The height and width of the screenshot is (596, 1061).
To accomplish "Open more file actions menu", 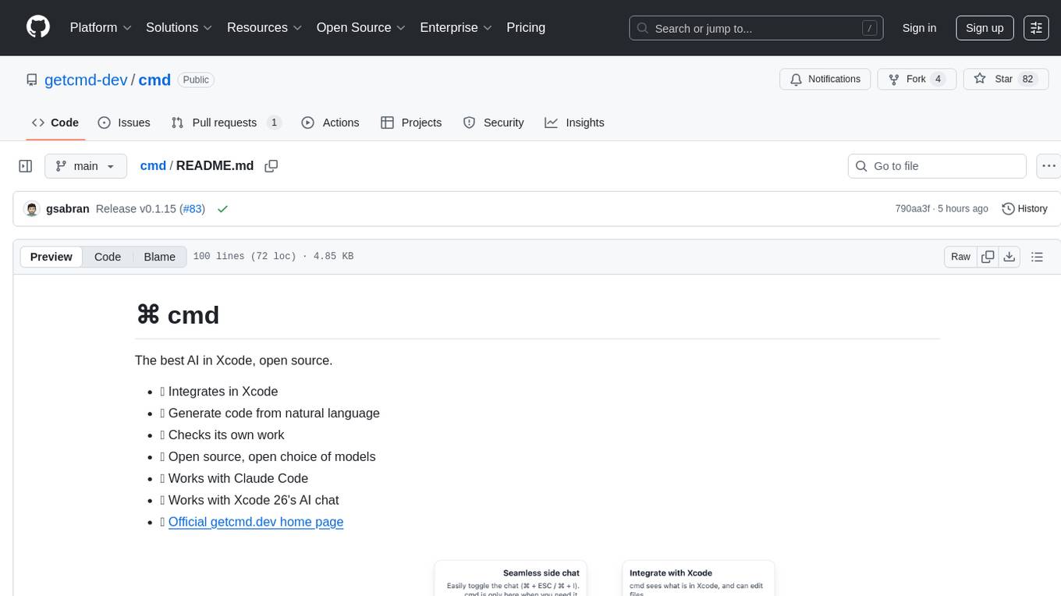I will tap(1049, 166).
